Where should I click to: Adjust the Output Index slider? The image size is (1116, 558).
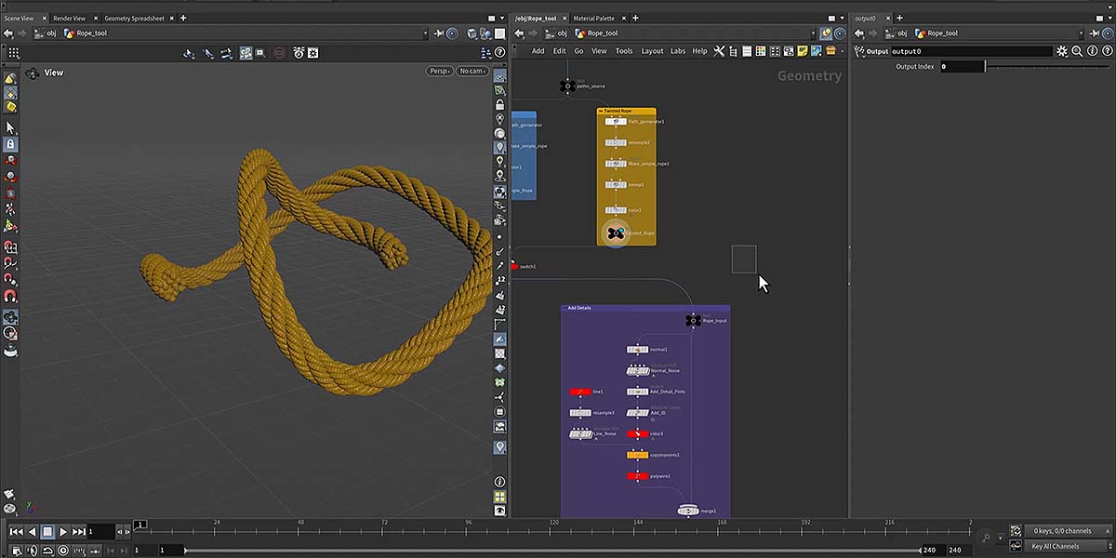1049,67
